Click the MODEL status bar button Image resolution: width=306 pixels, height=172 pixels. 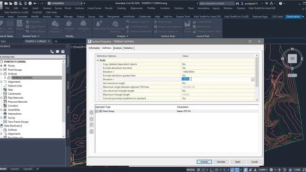[x=191, y=170]
